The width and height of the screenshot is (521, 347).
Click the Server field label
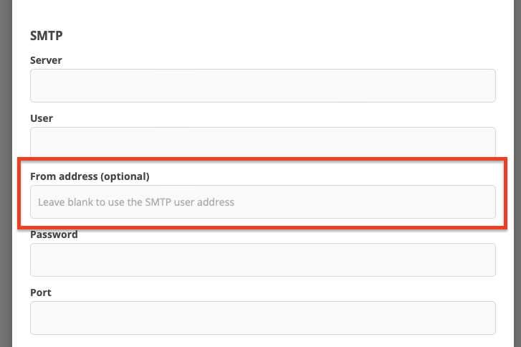click(x=46, y=60)
